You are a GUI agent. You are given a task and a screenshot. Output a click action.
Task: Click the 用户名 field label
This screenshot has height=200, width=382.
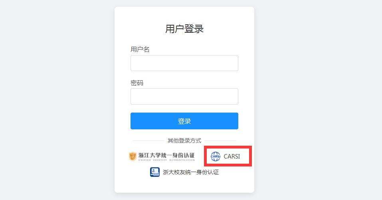140,50
